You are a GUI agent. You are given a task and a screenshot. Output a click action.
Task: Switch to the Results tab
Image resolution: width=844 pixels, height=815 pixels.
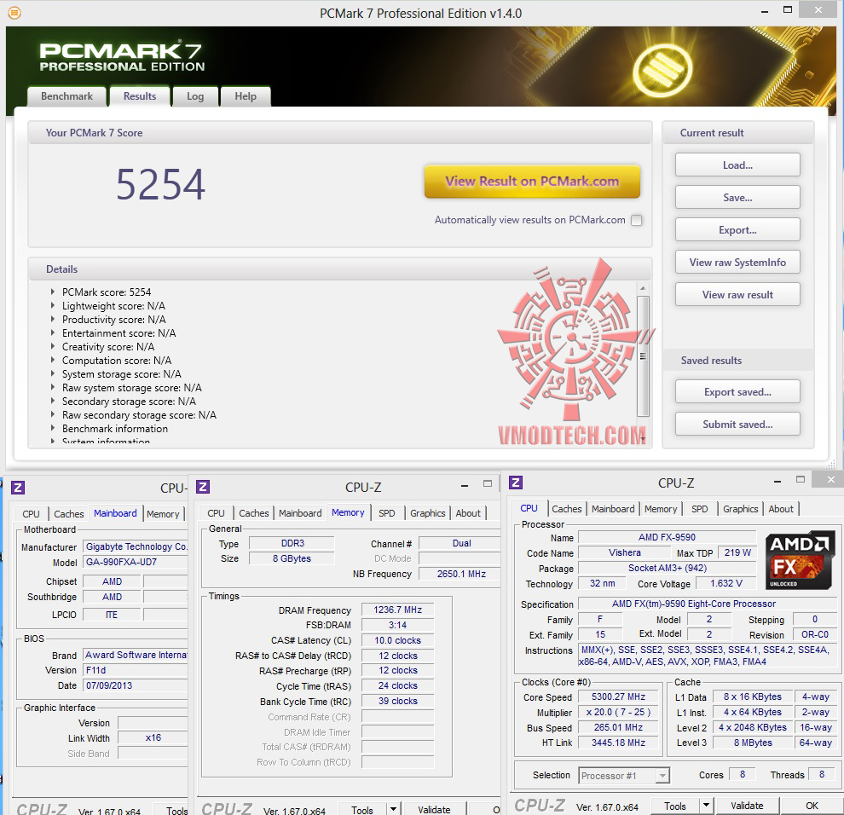pyautogui.click(x=140, y=96)
